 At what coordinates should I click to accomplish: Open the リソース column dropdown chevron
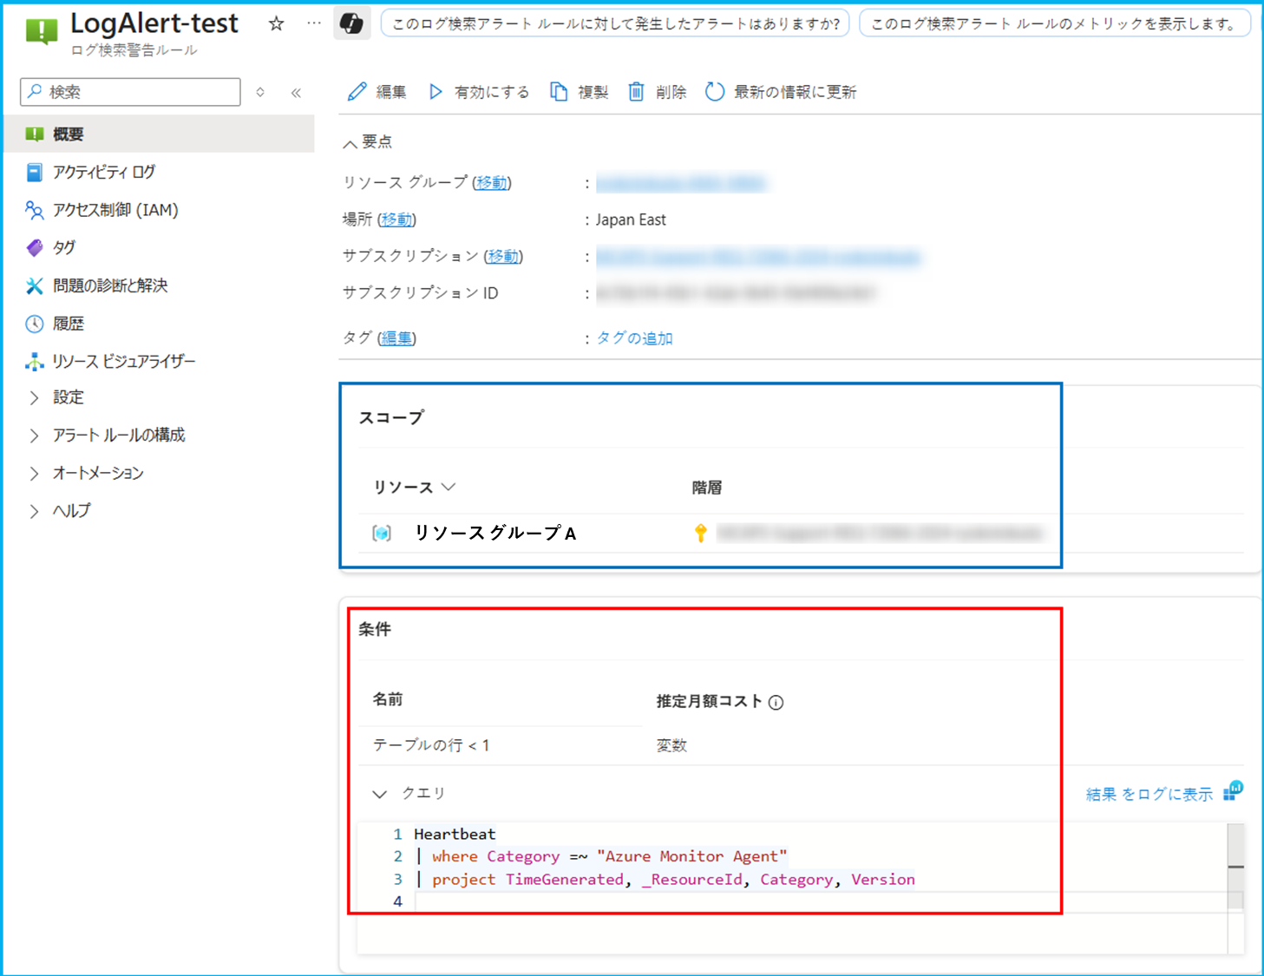(449, 487)
